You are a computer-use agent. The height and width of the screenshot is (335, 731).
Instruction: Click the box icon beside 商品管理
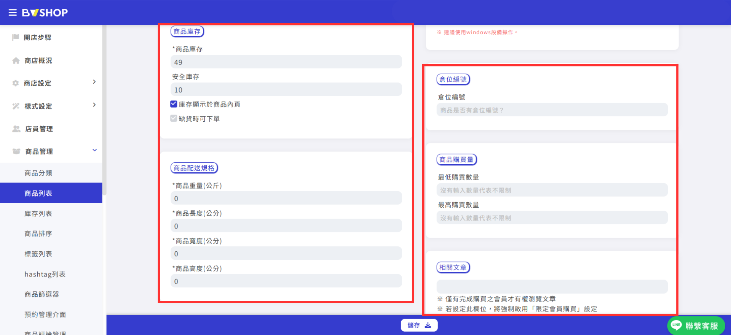pos(16,151)
